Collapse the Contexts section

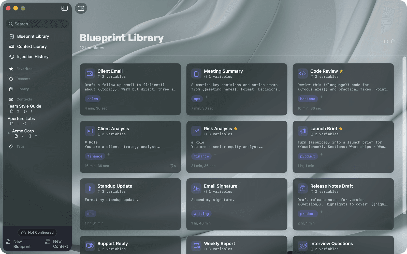pos(24,99)
